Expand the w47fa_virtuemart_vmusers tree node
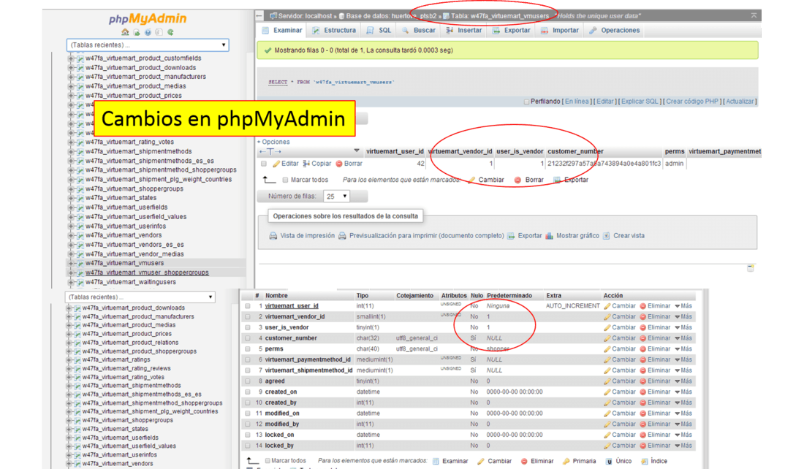The width and height of the screenshot is (804, 469). [71, 264]
